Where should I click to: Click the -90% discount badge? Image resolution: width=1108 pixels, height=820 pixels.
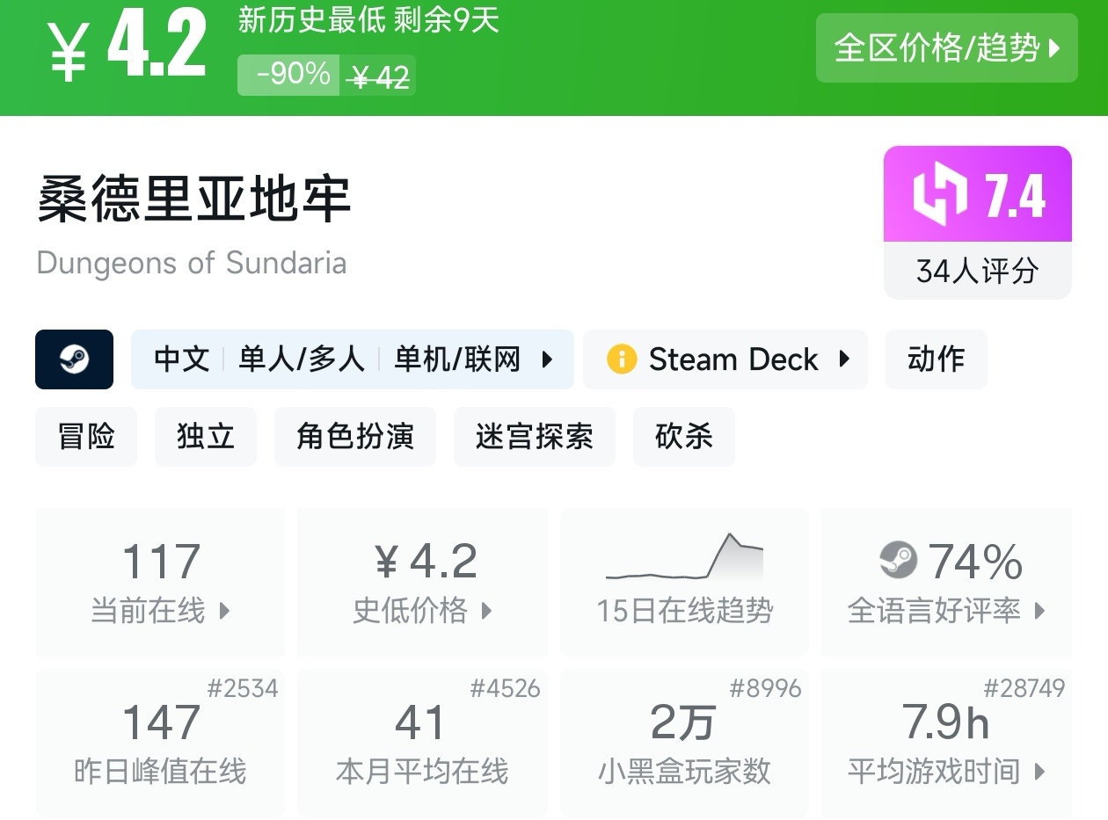pos(293,75)
